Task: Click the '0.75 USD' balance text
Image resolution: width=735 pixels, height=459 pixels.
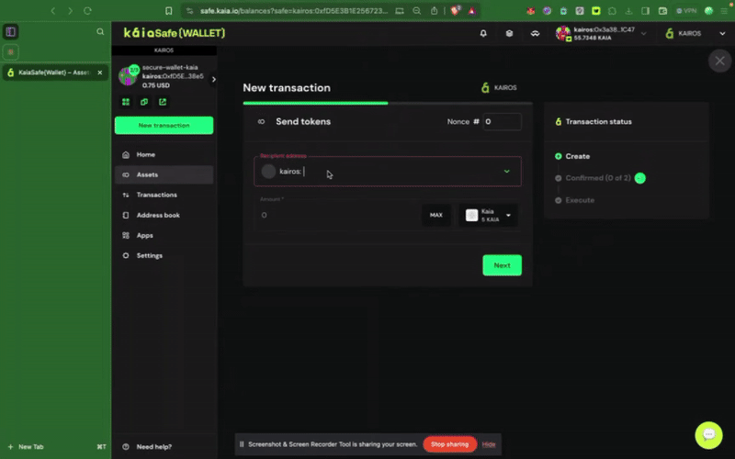Action: pos(156,85)
